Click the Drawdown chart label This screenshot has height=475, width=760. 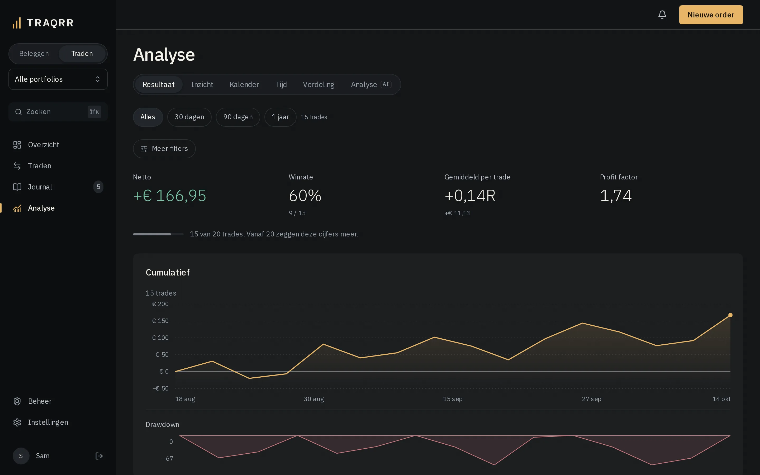click(x=162, y=425)
